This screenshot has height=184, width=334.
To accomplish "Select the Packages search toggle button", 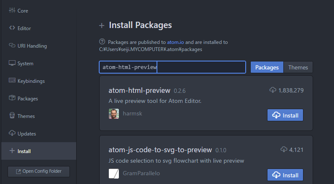I will pyautogui.click(x=267, y=67).
